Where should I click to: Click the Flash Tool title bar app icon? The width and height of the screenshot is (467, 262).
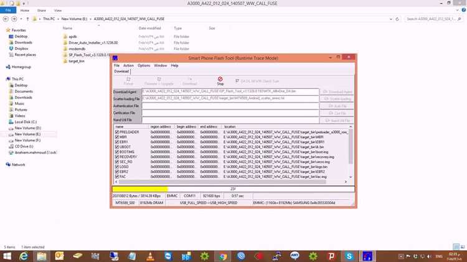click(x=115, y=58)
